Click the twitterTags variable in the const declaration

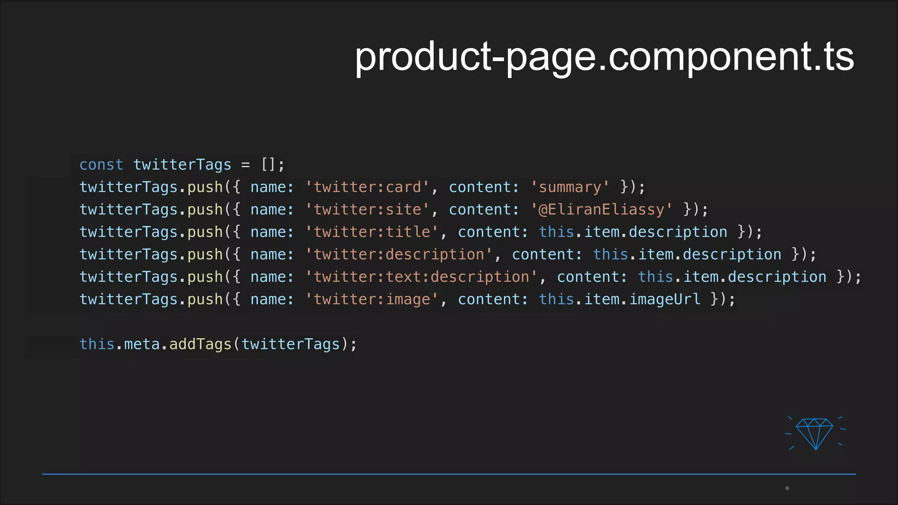pyautogui.click(x=182, y=165)
